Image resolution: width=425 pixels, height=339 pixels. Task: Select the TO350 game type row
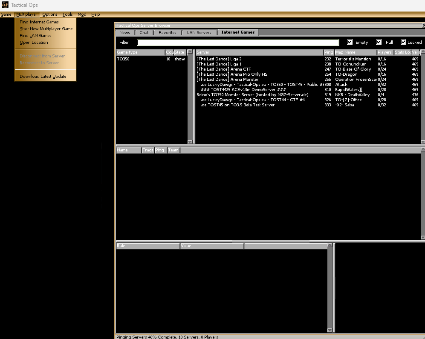pyautogui.click(x=151, y=59)
